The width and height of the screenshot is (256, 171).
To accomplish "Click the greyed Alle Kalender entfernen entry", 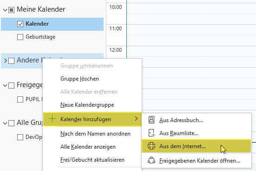I will (92, 92).
